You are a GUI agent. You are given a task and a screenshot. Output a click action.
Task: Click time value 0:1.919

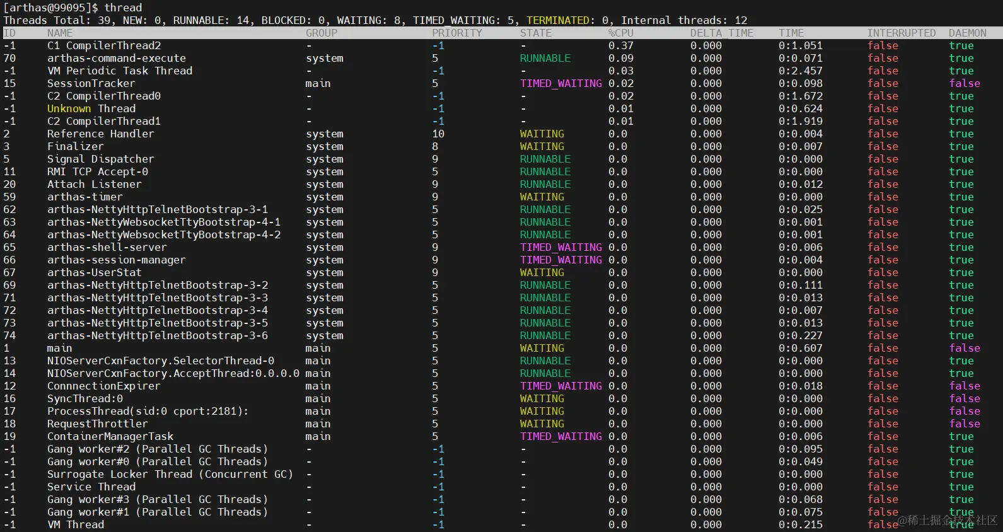point(801,121)
